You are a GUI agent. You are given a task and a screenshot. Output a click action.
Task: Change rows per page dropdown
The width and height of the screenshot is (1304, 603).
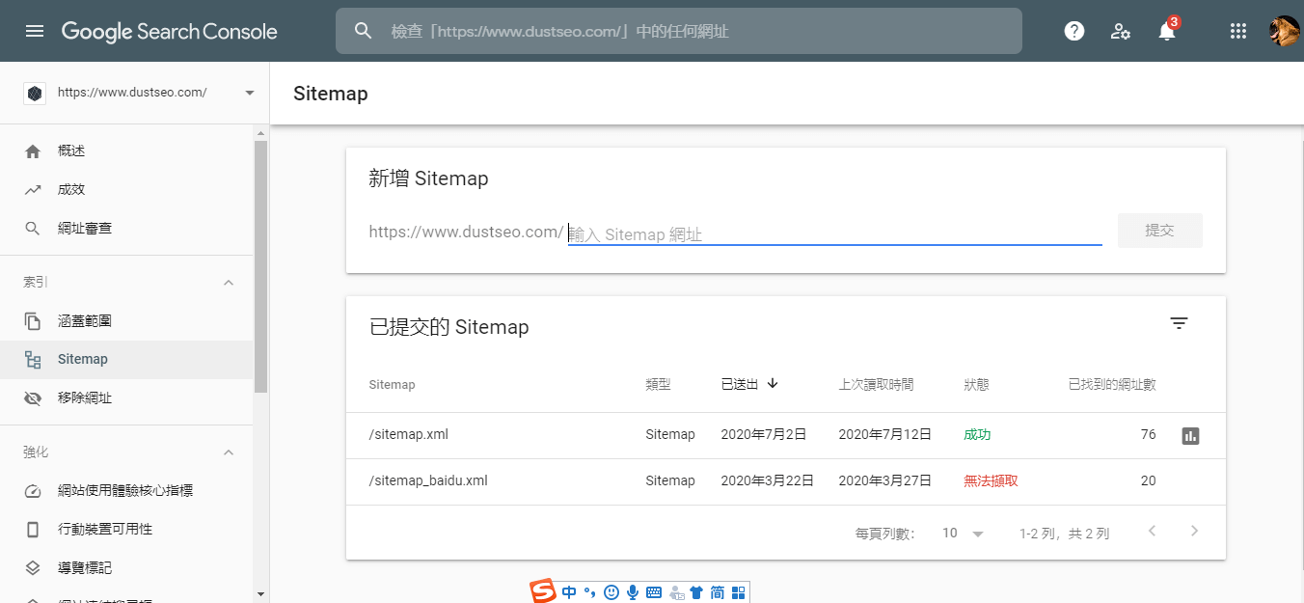click(964, 534)
